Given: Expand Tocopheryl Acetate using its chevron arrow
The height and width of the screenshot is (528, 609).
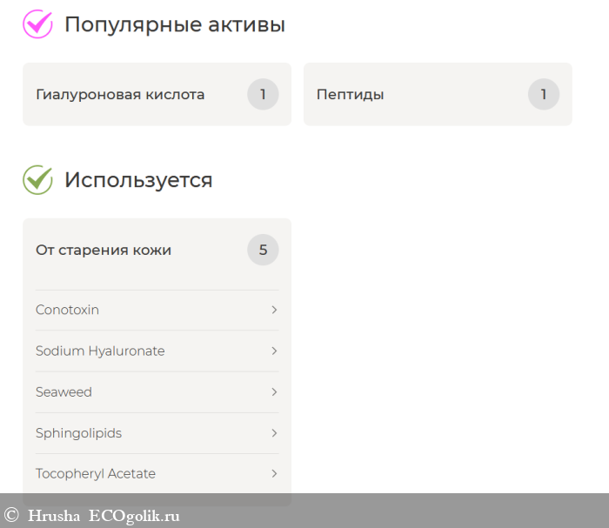Looking at the screenshot, I should click(x=274, y=474).
